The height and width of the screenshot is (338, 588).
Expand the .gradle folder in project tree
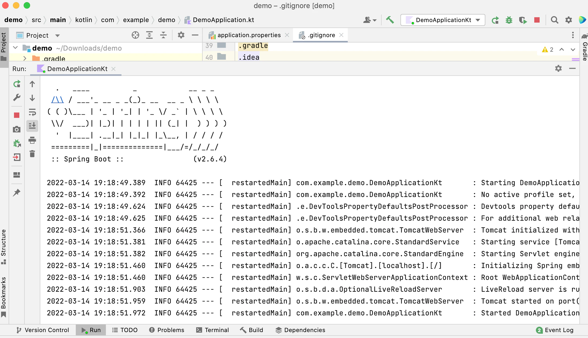point(25,58)
